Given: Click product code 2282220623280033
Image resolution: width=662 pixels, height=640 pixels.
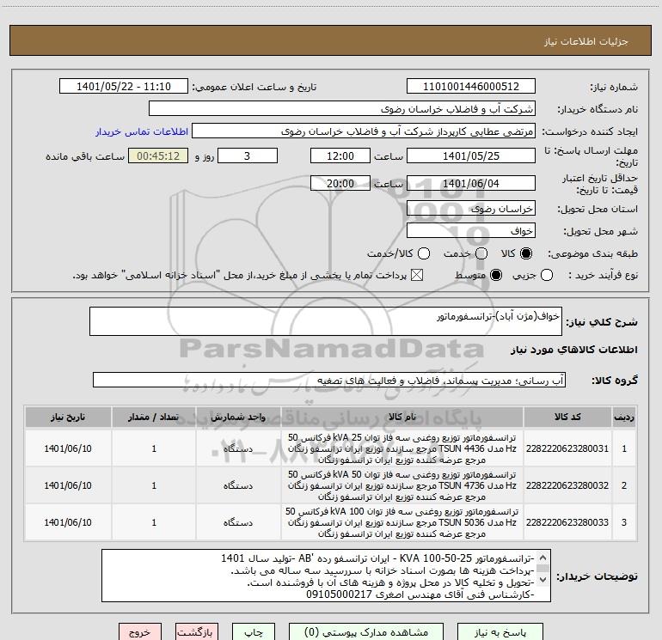Looking at the screenshot, I should click(567, 522).
